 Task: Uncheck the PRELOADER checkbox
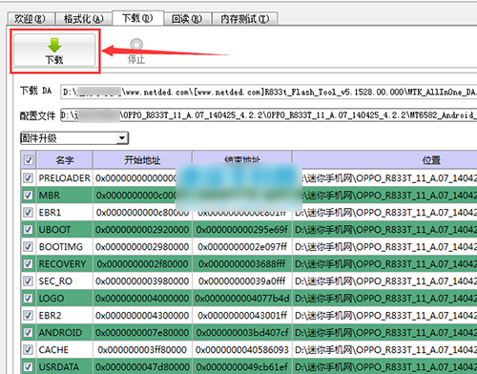[28, 177]
